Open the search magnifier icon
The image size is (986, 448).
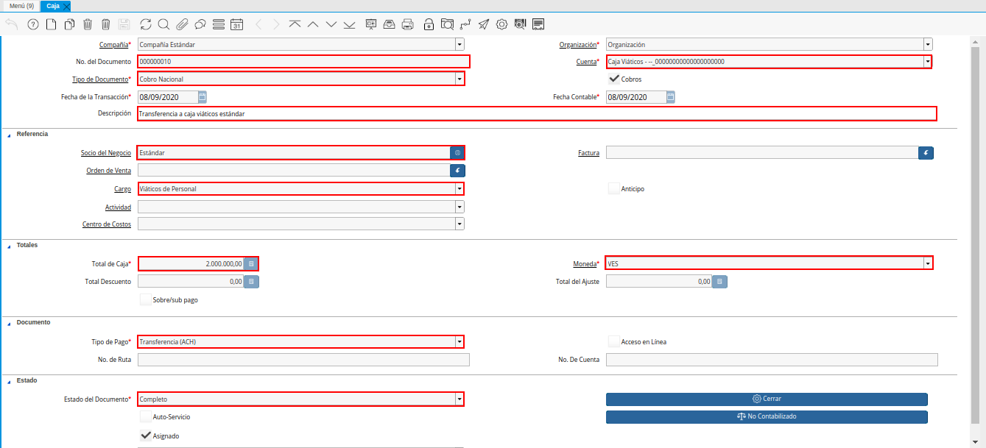[163, 24]
